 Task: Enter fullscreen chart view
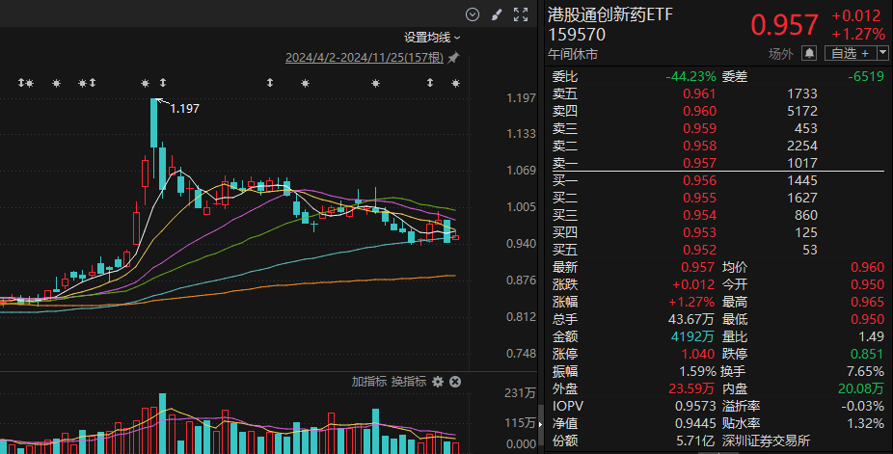click(x=521, y=14)
